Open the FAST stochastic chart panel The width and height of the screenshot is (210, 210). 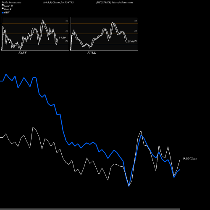(35, 34)
